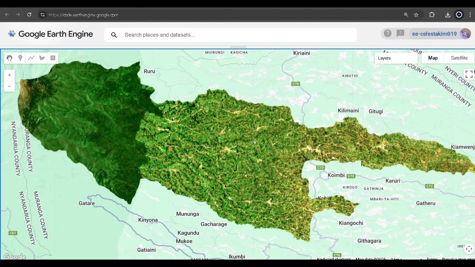The height and width of the screenshot is (267, 475).
Task: Click the Kilimaini place label
Action: coord(348,111)
